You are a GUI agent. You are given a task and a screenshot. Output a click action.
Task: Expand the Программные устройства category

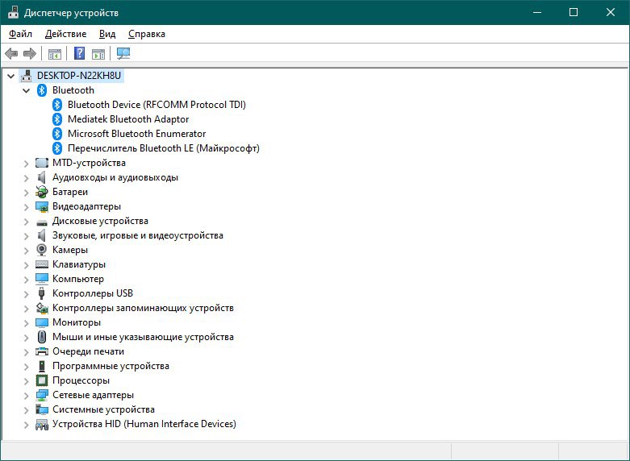(x=27, y=366)
